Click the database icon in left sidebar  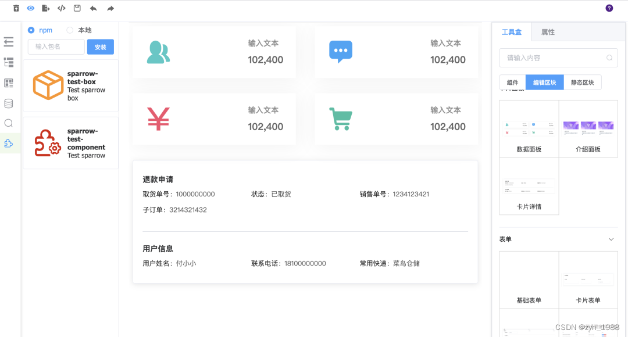(x=8, y=103)
